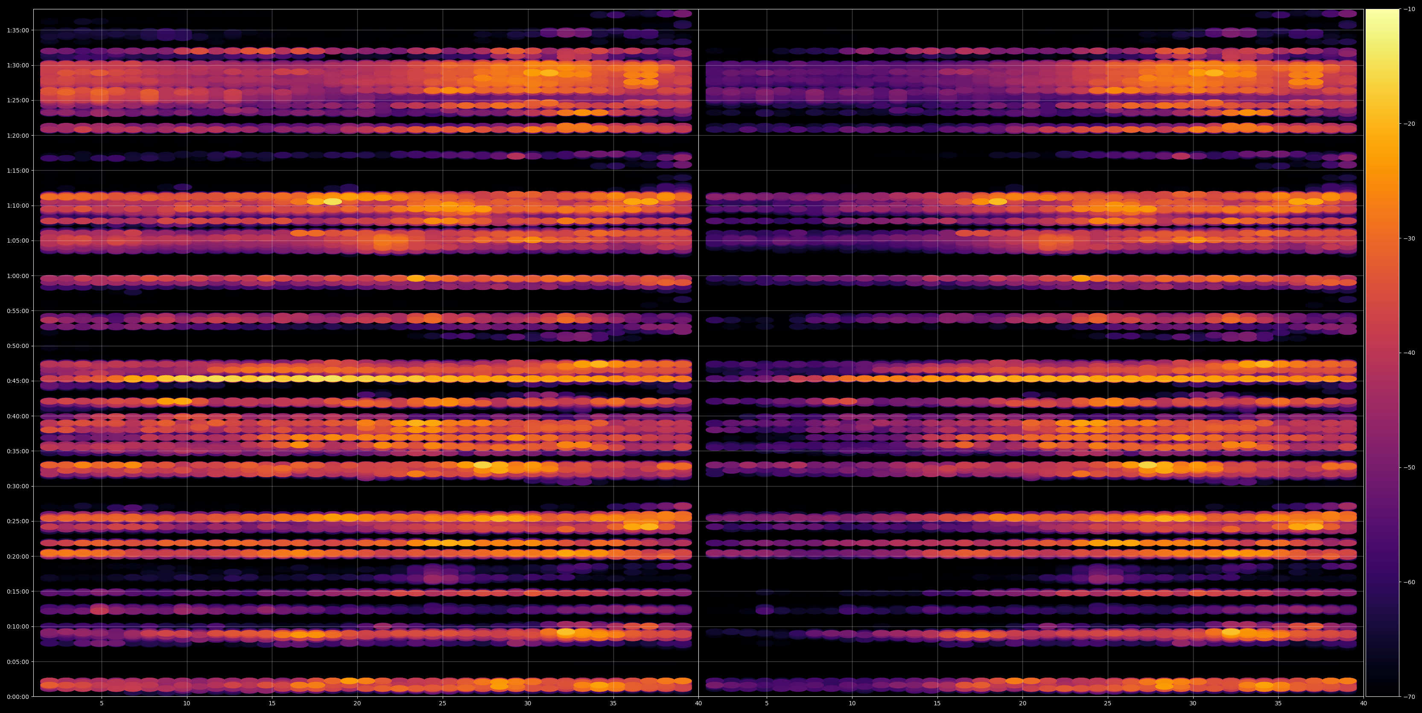Click the colorbar tick label −30
This screenshot has height=713, width=1422.
(x=1409, y=238)
